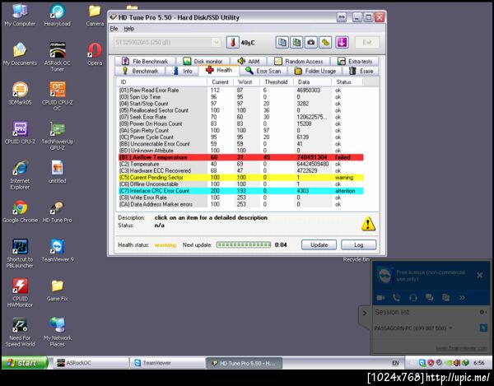The image size is (494, 386).
Task: Click the copy text to clipboard toolbar icon
Action: tap(282, 42)
